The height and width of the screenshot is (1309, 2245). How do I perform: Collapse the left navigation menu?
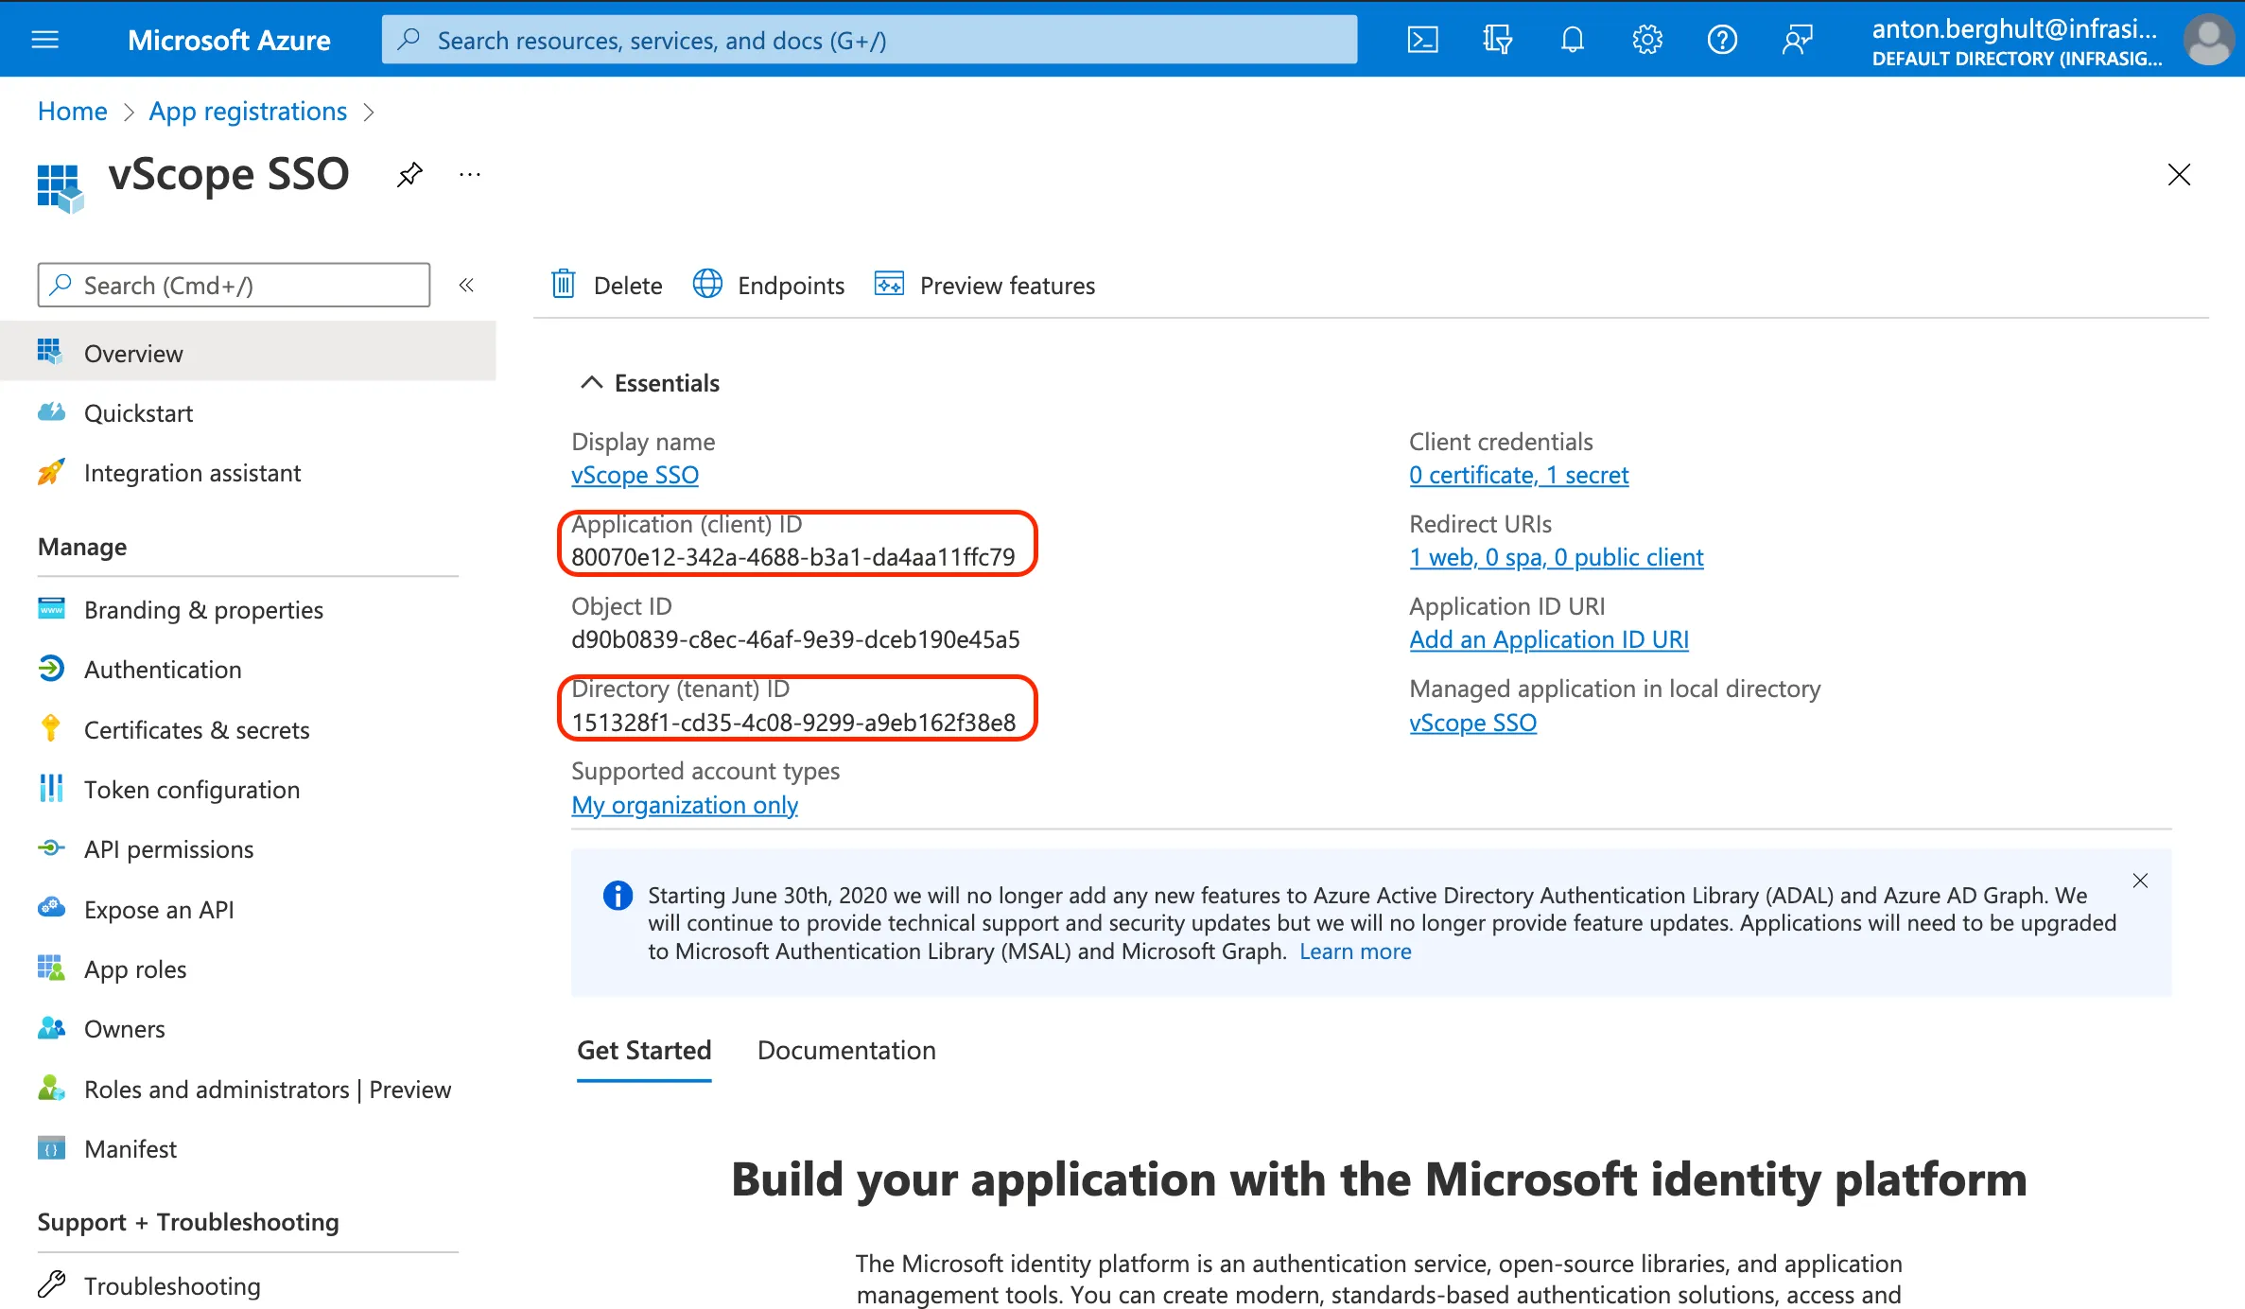pyautogui.click(x=466, y=285)
